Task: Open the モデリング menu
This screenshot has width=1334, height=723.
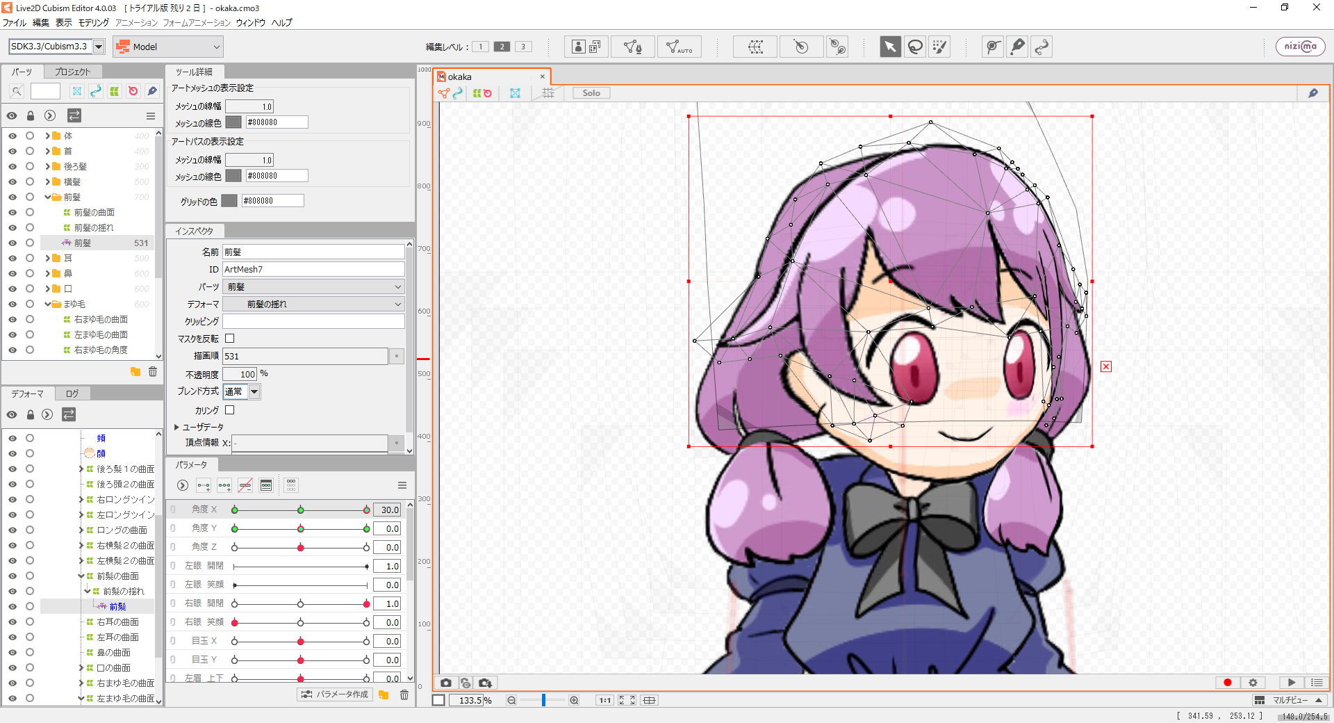Action: tap(94, 23)
